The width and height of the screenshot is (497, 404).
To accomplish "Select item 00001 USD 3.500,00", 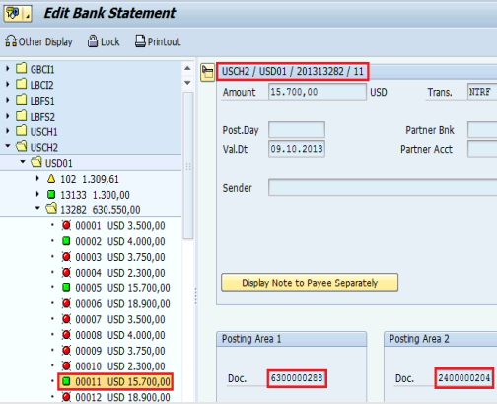I will coord(120,226).
